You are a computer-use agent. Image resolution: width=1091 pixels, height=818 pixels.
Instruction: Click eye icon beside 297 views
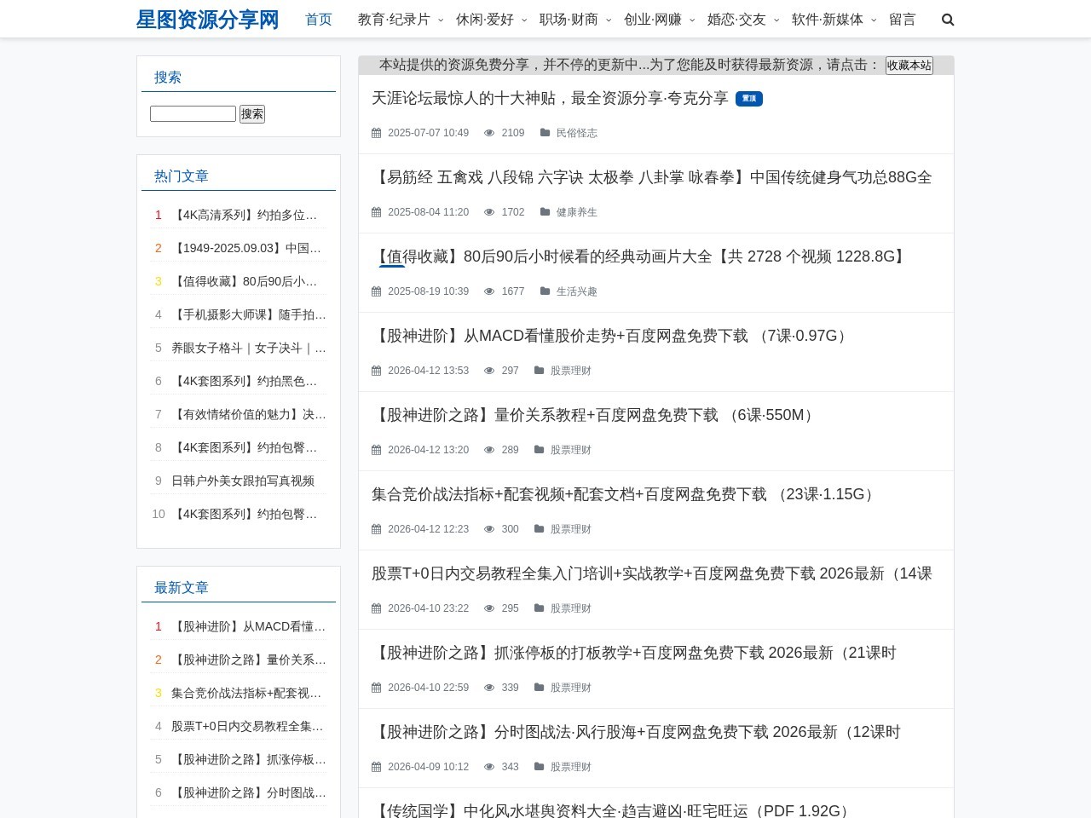(489, 371)
